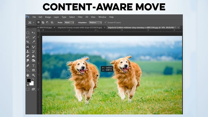Open the View menu
208x117 pixels.
[x=93, y=17]
